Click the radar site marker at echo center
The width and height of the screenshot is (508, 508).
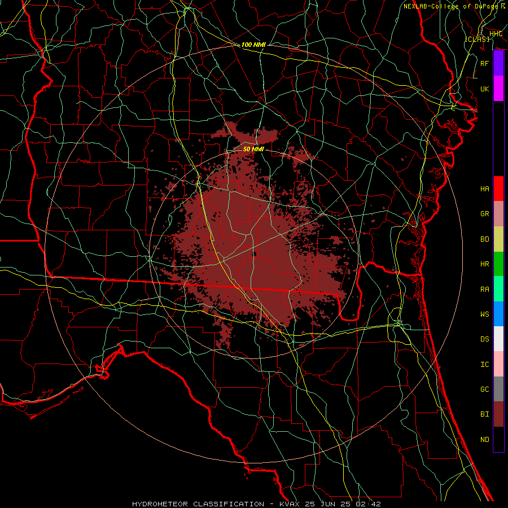(255, 255)
